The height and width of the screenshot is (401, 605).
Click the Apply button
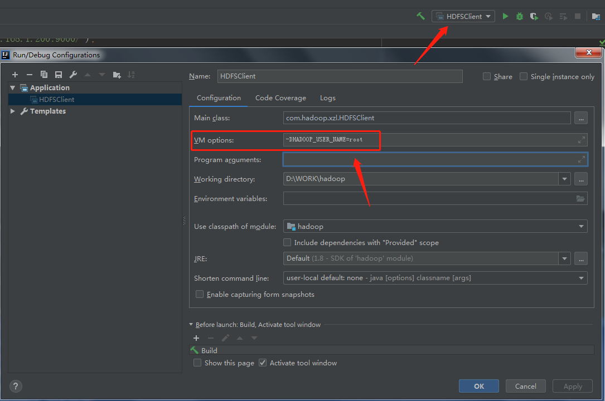click(x=573, y=386)
